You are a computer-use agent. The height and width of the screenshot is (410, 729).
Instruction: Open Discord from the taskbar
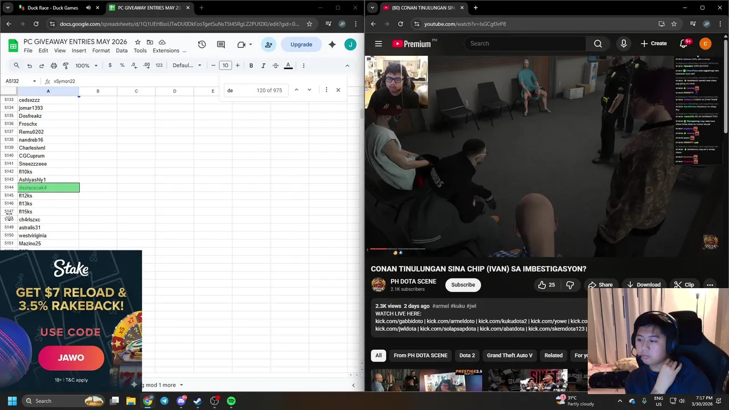click(x=181, y=401)
